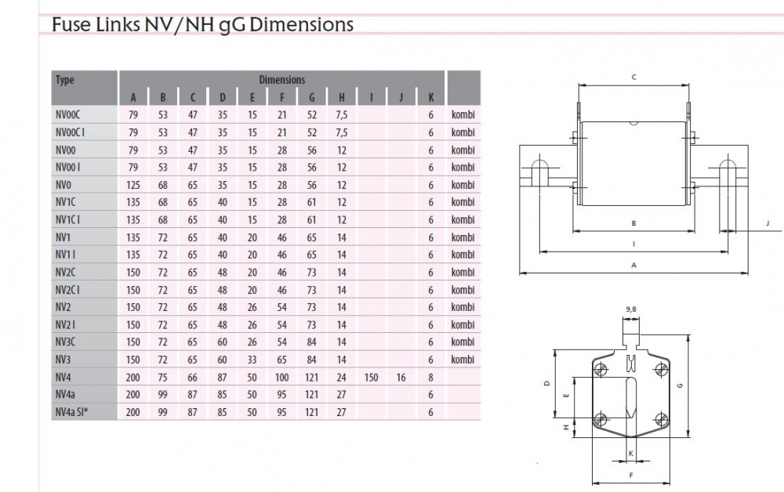Image resolution: width=784 pixels, height=492 pixels.
Task: Click dimension label 'J' in the side-view diagram
Action: [768, 224]
